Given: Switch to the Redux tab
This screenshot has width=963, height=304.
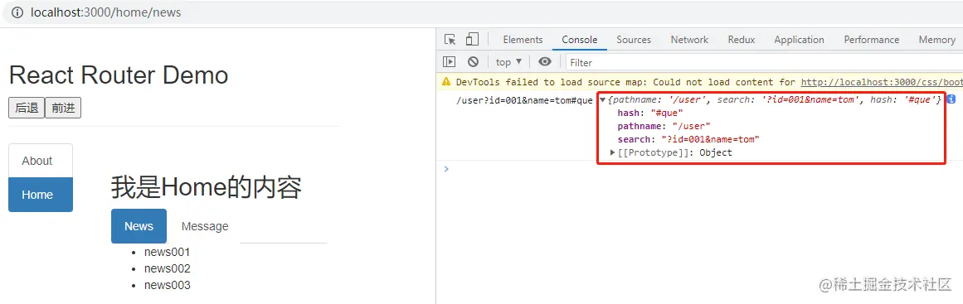Looking at the screenshot, I should point(742,40).
